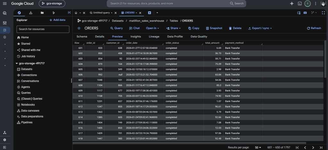Star the ORDERS table
Viewport: 328px width, 150px height.
(79, 28)
